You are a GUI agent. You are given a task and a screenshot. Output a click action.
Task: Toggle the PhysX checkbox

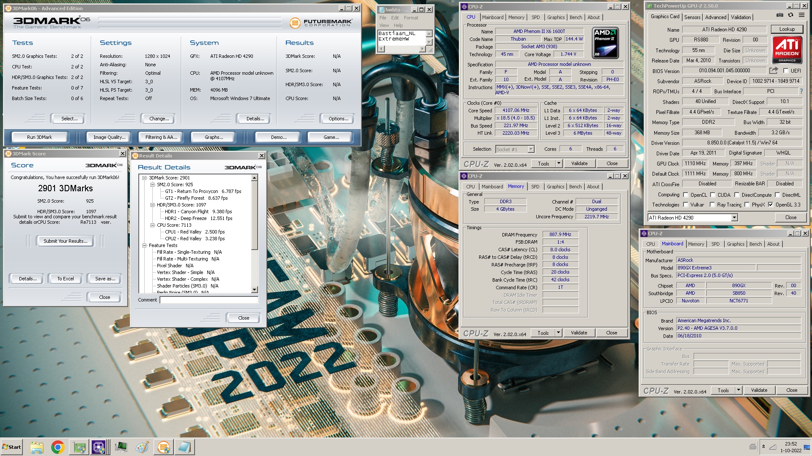(x=747, y=205)
